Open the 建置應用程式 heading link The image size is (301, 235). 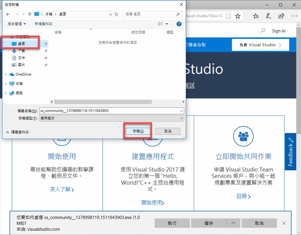(153, 156)
